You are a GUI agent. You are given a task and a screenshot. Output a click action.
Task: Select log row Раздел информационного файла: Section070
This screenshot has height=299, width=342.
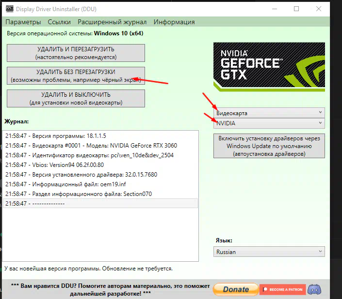click(100, 194)
